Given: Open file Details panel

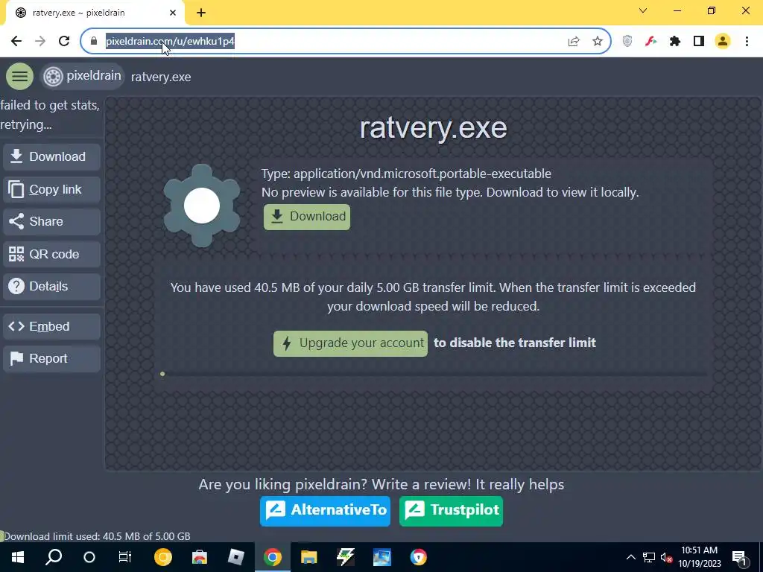Looking at the screenshot, I should [51, 287].
